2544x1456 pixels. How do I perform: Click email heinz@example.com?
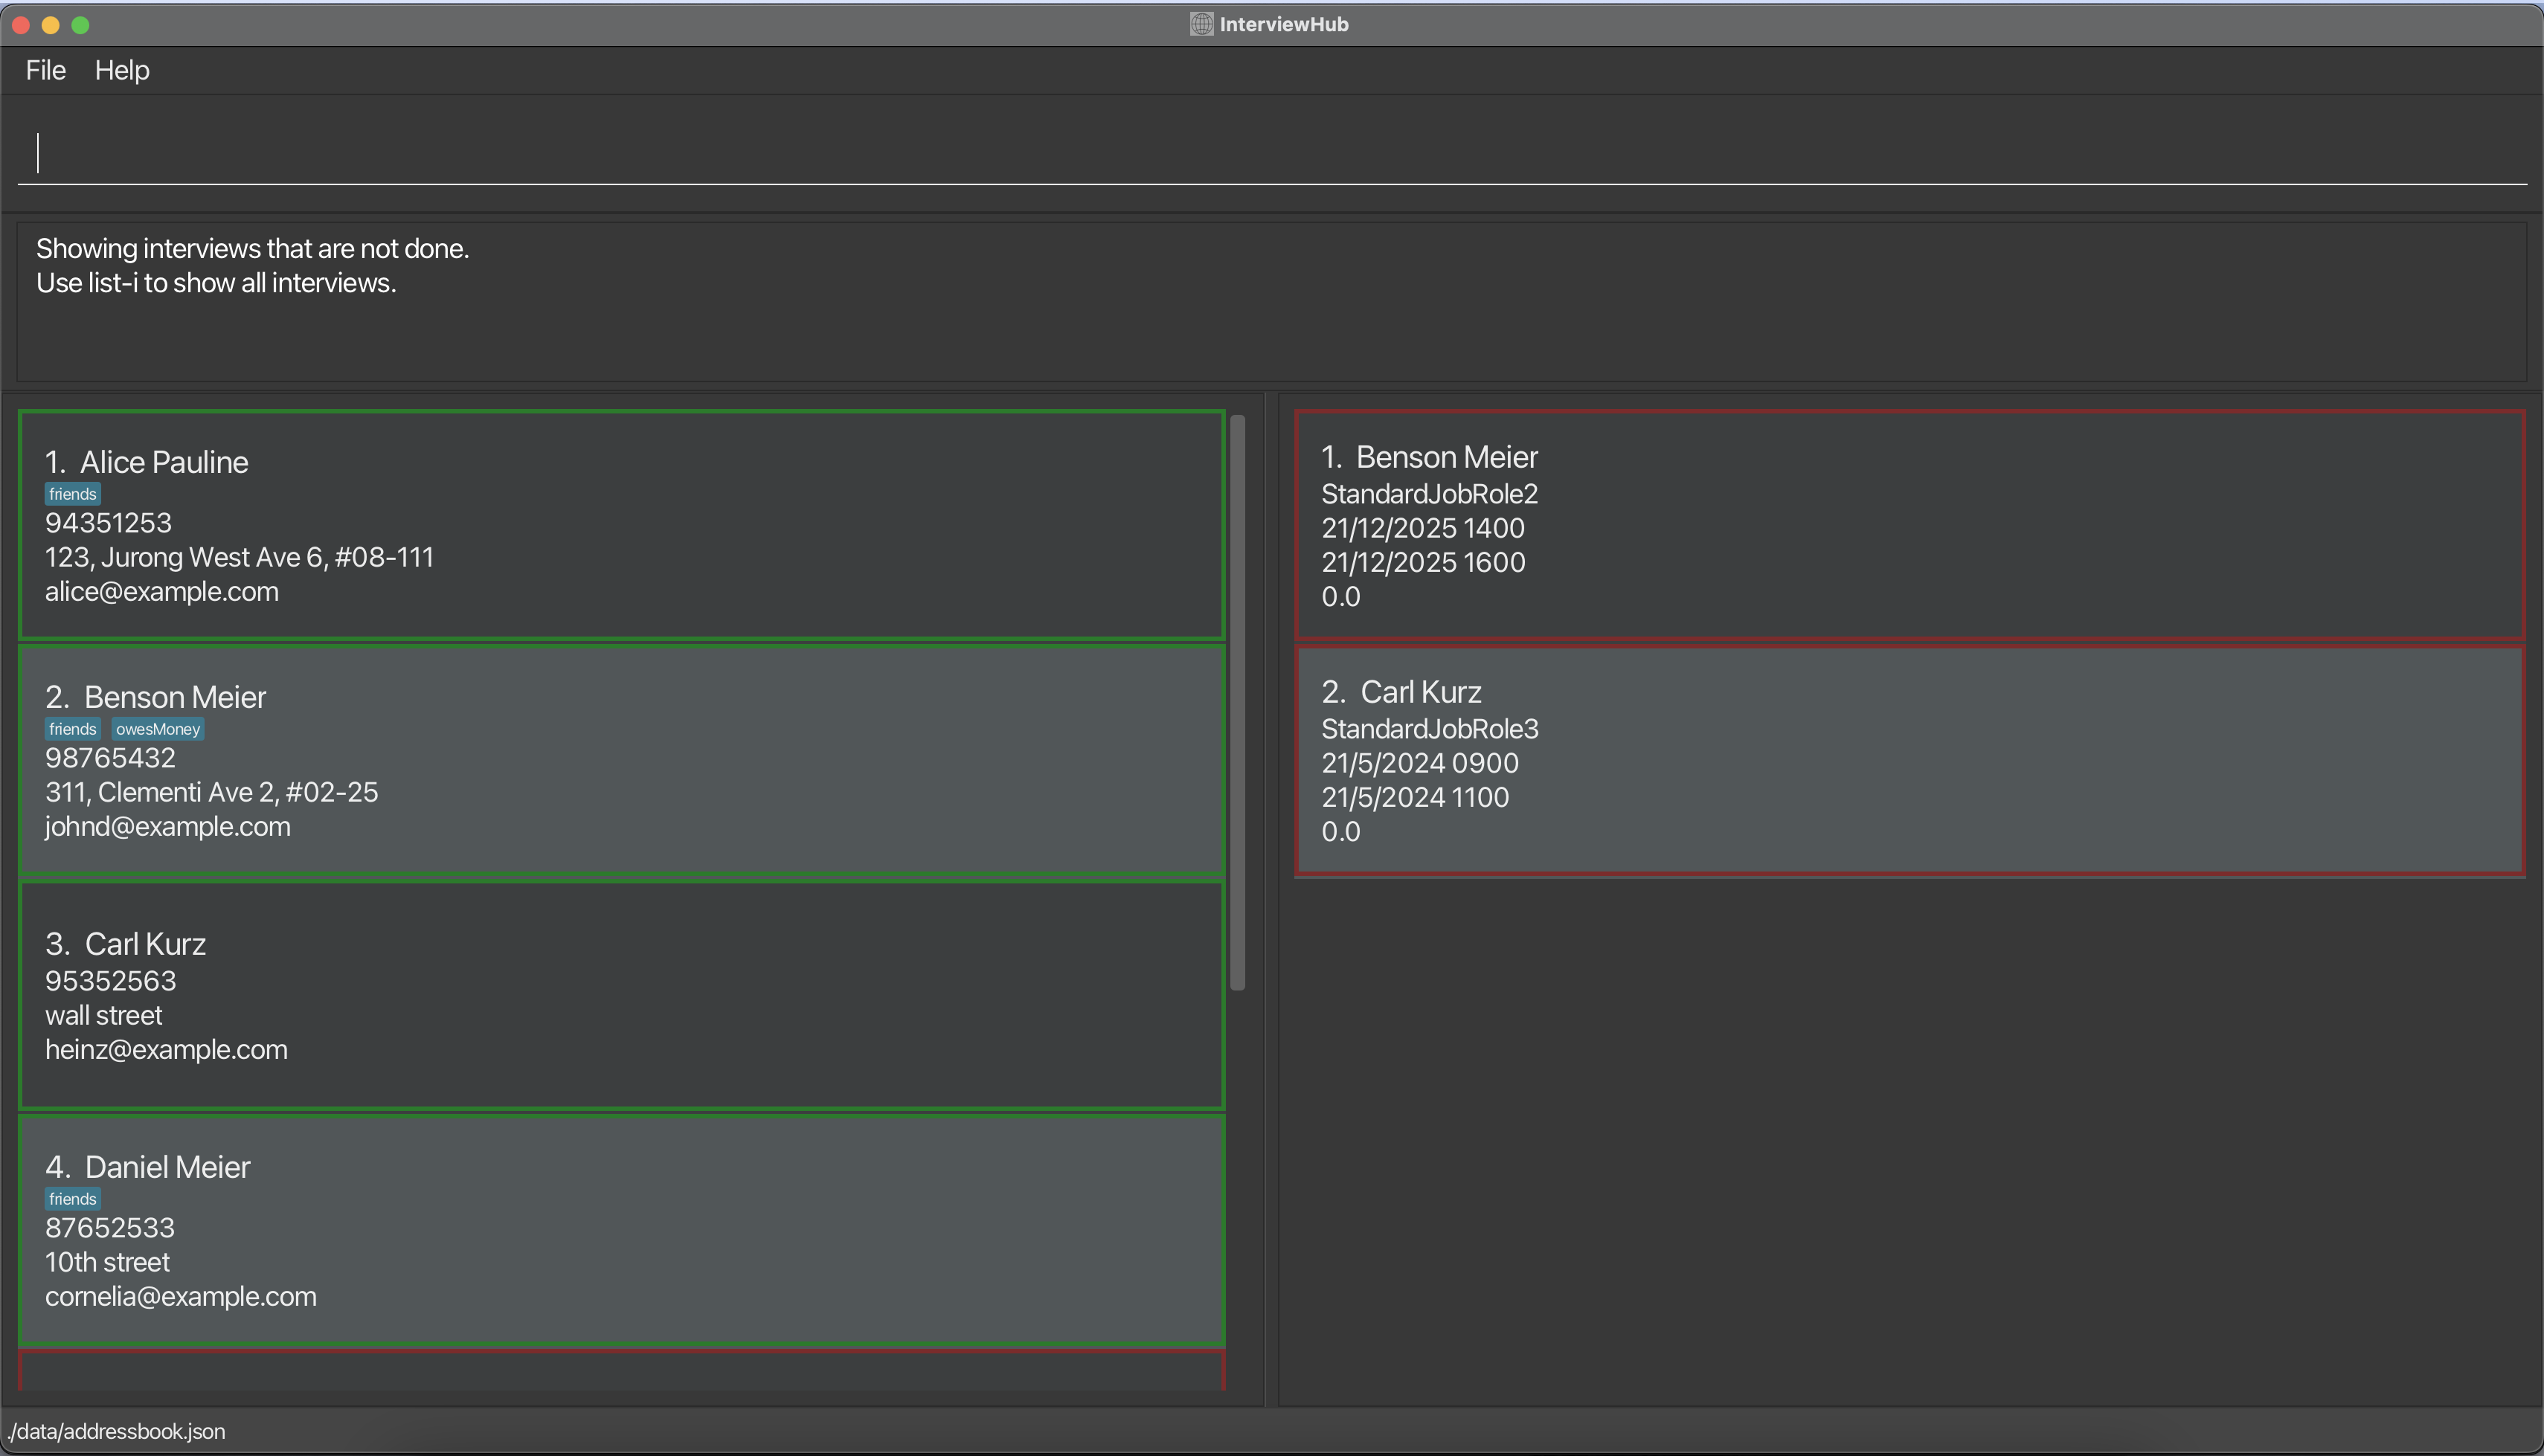pyautogui.click(x=166, y=1049)
